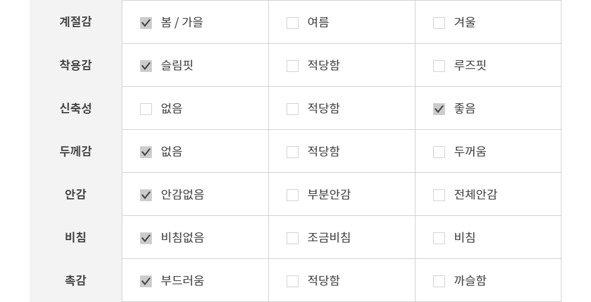Image resolution: width=591 pixels, height=302 pixels.
Task: Uncheck the 봄 / 가을 checkbox
Action: point(146,24)
